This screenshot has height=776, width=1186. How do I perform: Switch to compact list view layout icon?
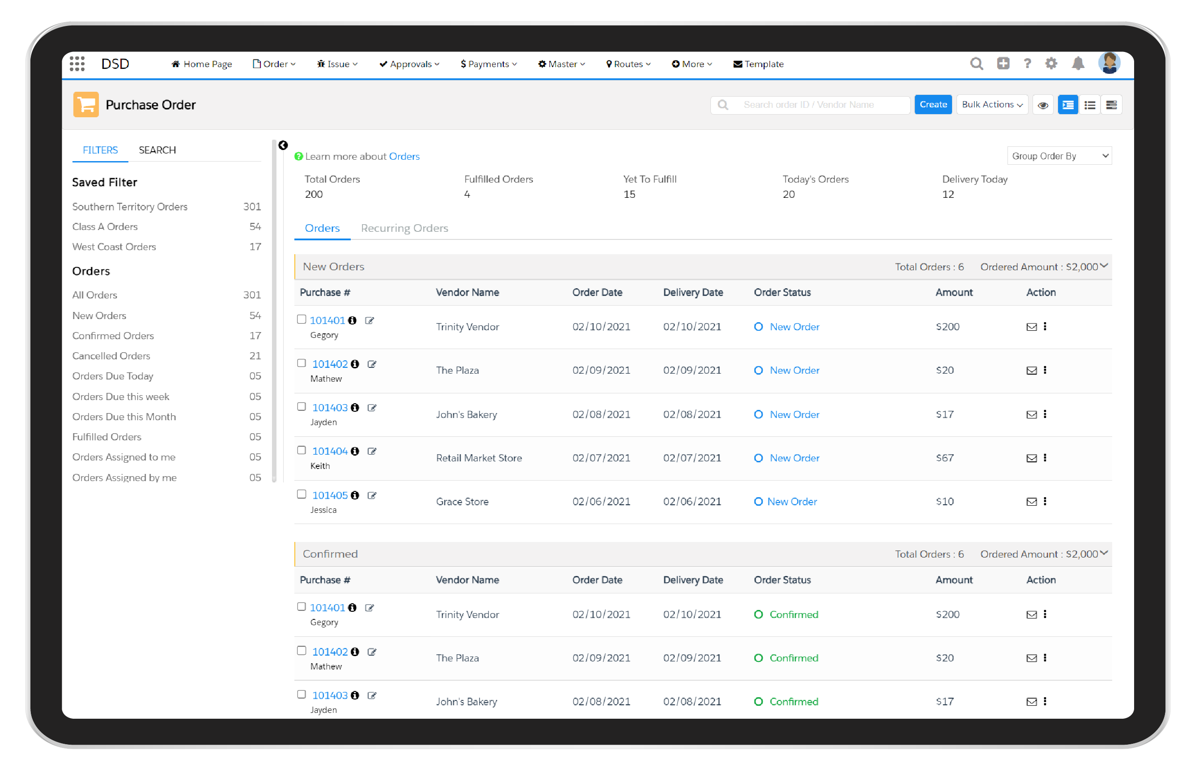1090,105
